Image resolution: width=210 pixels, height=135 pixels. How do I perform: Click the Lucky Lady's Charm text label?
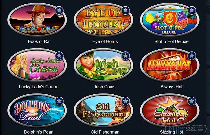click(39, 87)
